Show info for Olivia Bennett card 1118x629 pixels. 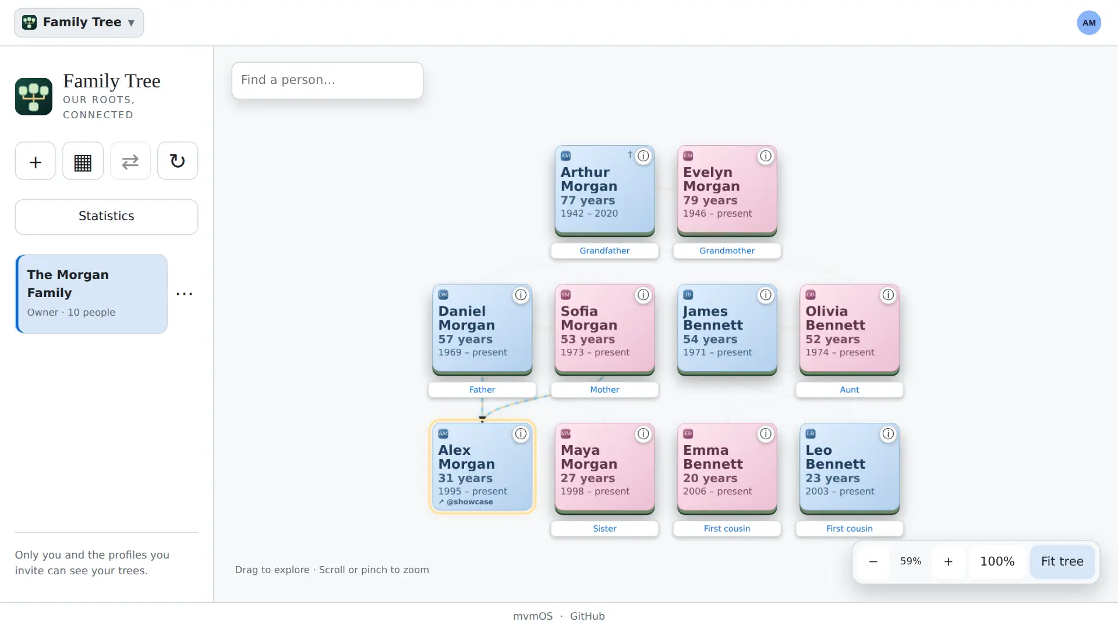click(x=888, y=295)
